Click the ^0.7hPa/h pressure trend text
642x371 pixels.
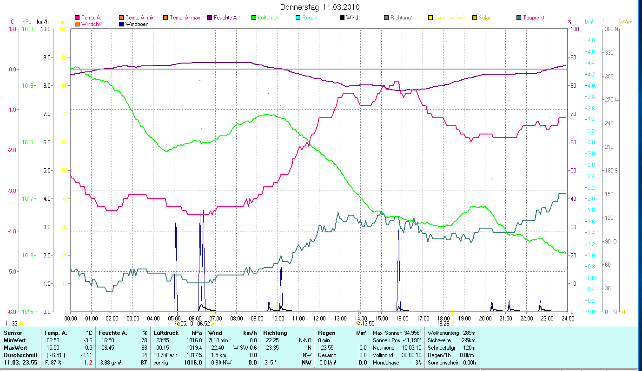tap(165, 354)
